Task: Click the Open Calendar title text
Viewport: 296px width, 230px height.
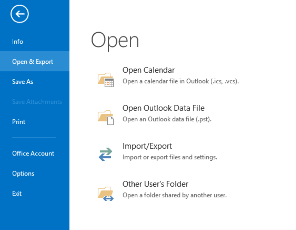Action: pyautogui.click(x=148, y=70)
